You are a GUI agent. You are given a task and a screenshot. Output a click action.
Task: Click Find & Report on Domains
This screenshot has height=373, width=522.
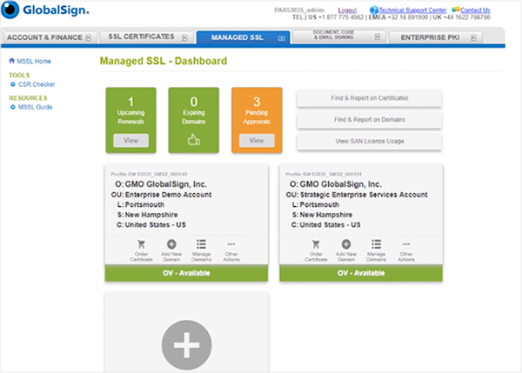369,120
